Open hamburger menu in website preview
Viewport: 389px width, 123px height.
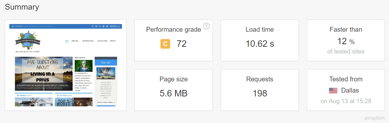click(x=13, y=26)
